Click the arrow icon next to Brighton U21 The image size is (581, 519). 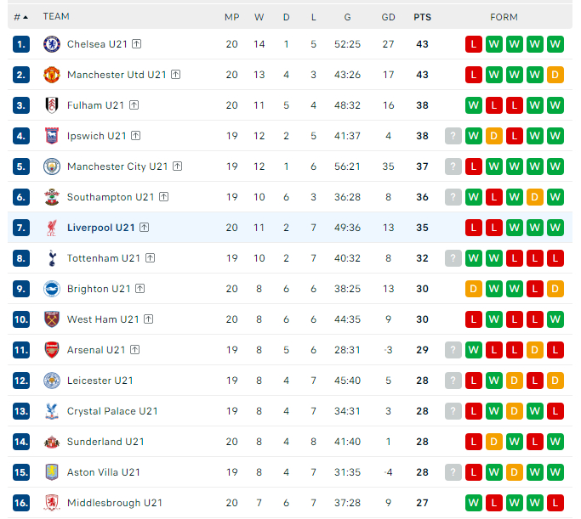coord(140,289)
